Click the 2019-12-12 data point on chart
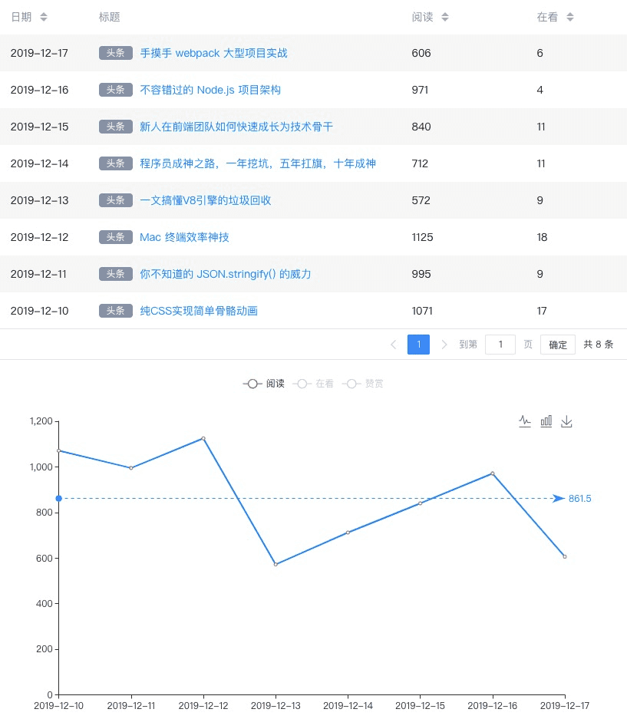This screenshot has width=627, height=719. coord(203,439)
